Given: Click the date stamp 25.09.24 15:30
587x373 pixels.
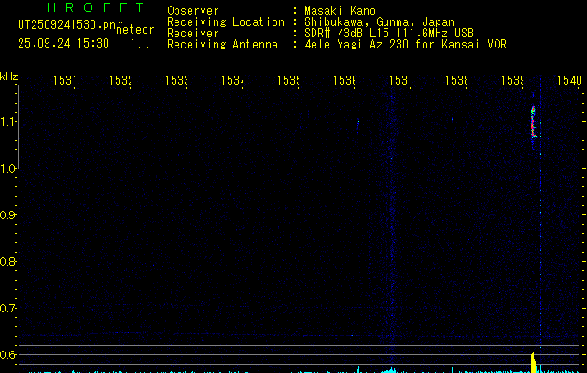Looking at the screenshot, I should 63,43.
